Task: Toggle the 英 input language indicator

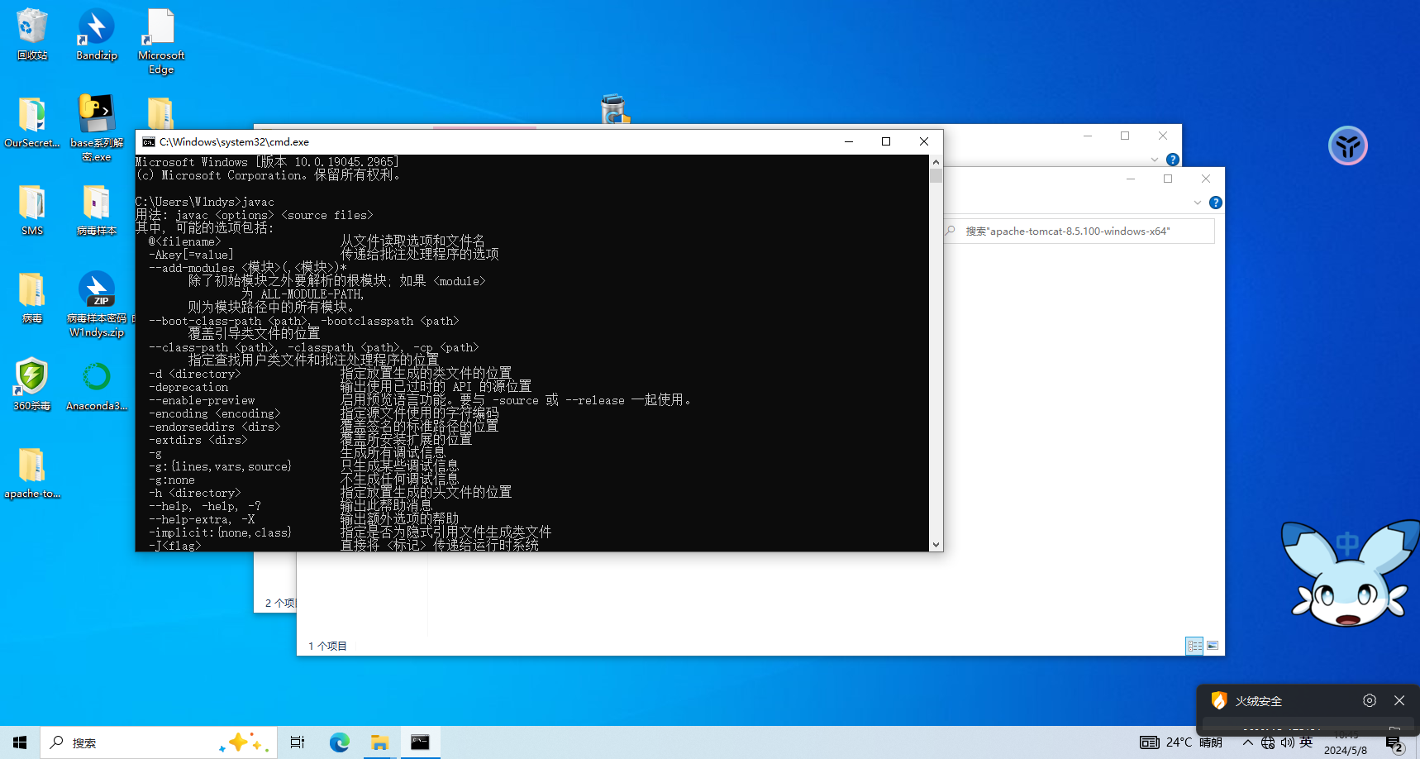Action: point(1306,742)
